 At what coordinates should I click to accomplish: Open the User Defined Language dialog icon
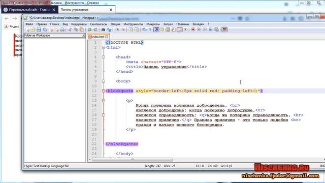[x=161, y=29]
